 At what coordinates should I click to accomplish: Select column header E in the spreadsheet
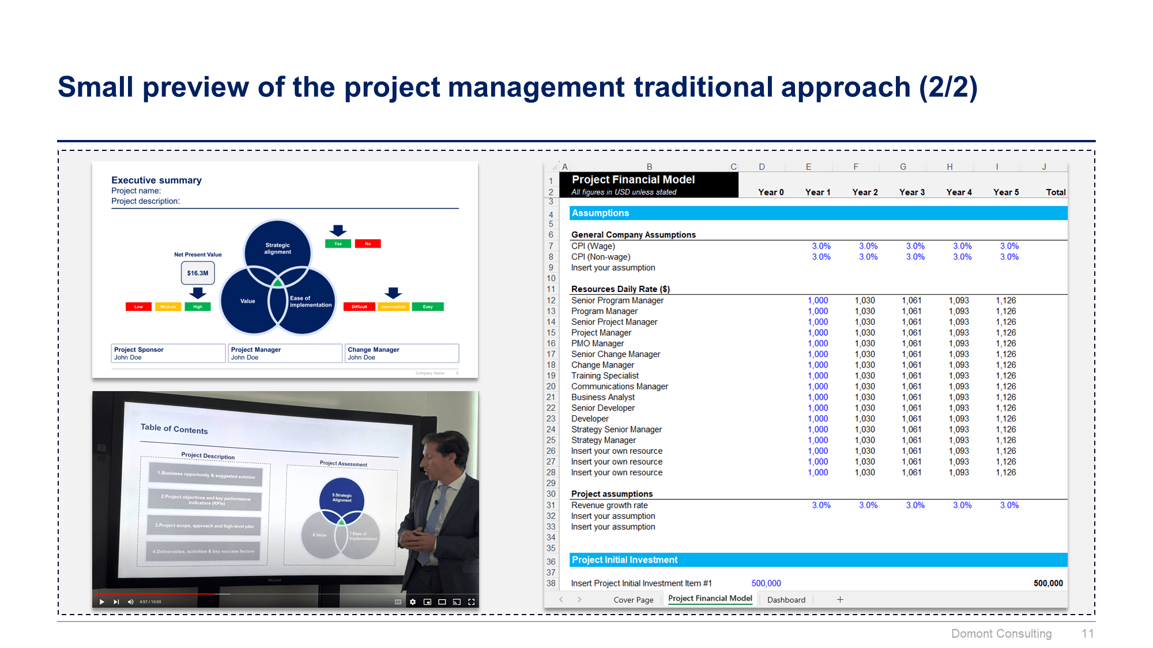pyautogui.click(x=808, y=166)
